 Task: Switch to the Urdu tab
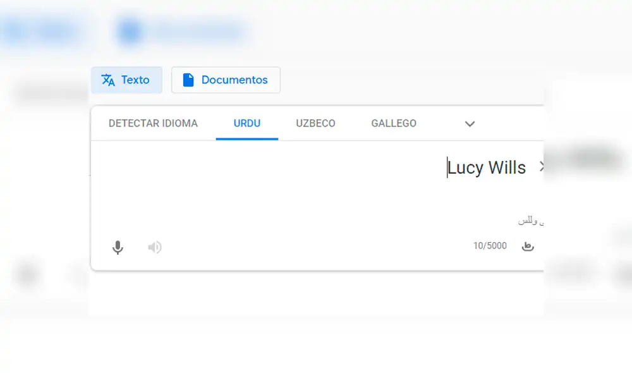pyautogui.click(x=246, y=123)
